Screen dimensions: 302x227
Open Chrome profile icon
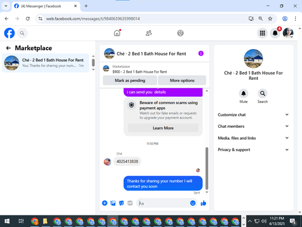(284, 19)
